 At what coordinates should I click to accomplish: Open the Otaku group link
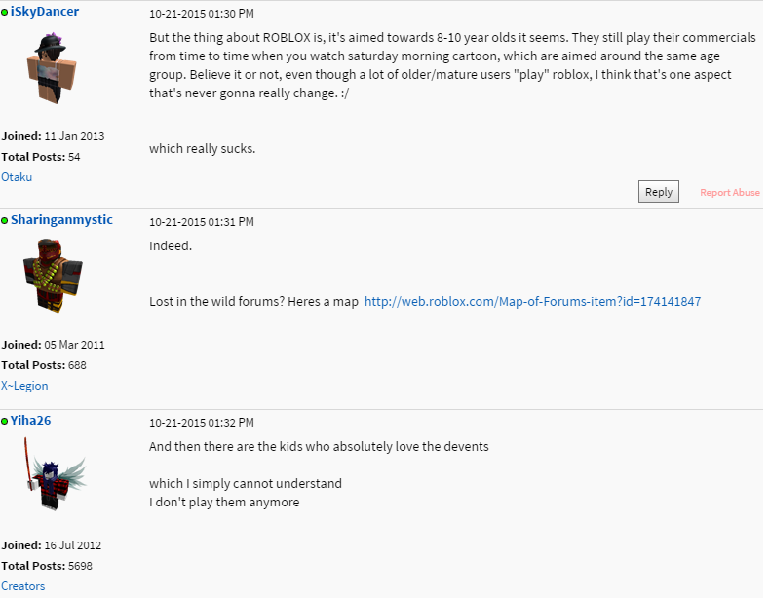coord(17,177)
